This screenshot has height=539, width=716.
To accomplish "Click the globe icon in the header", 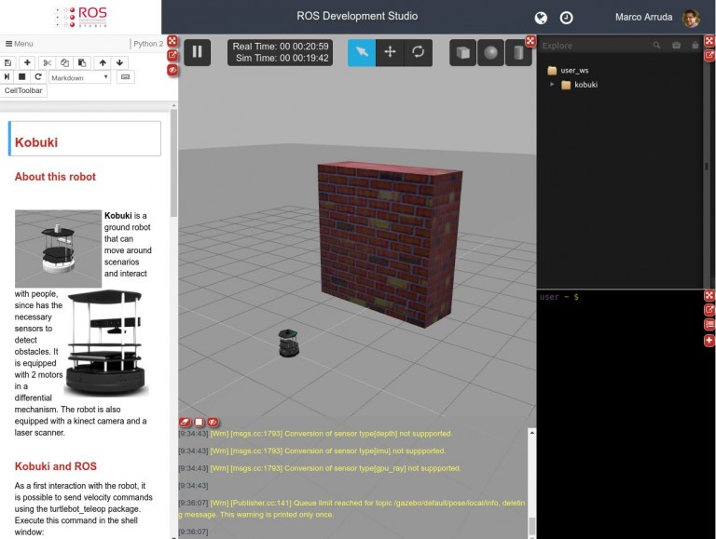I will tap(541, 18).
